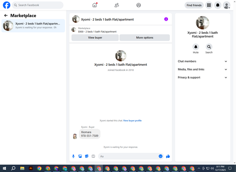Image resolution: width=236 pixels, height=172 pixels.
Task: Open the Groups icon in top navigation
Action: point(139,5)
